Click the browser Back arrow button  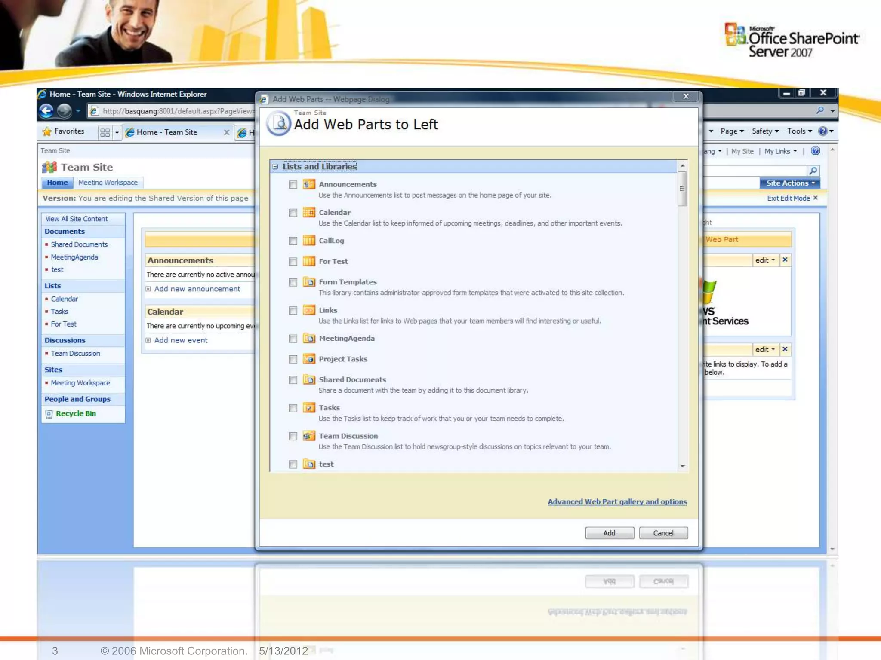point(46,111)
